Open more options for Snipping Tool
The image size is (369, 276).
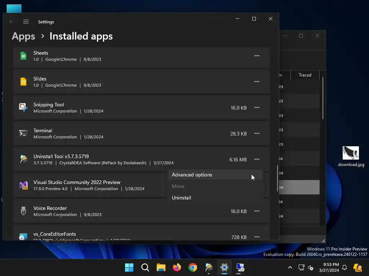click(257, 107)
